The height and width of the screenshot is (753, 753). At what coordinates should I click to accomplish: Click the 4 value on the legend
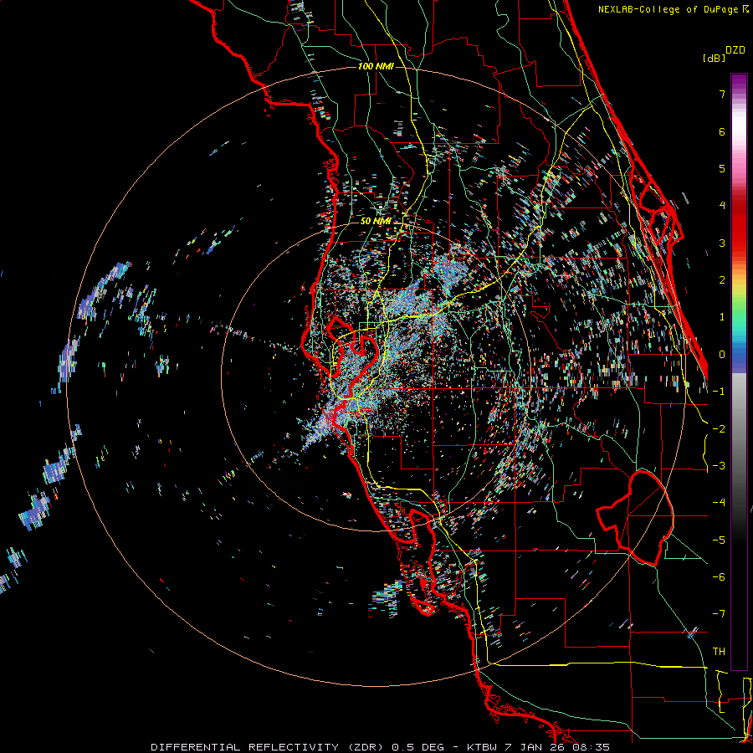(x=722, y=206)
